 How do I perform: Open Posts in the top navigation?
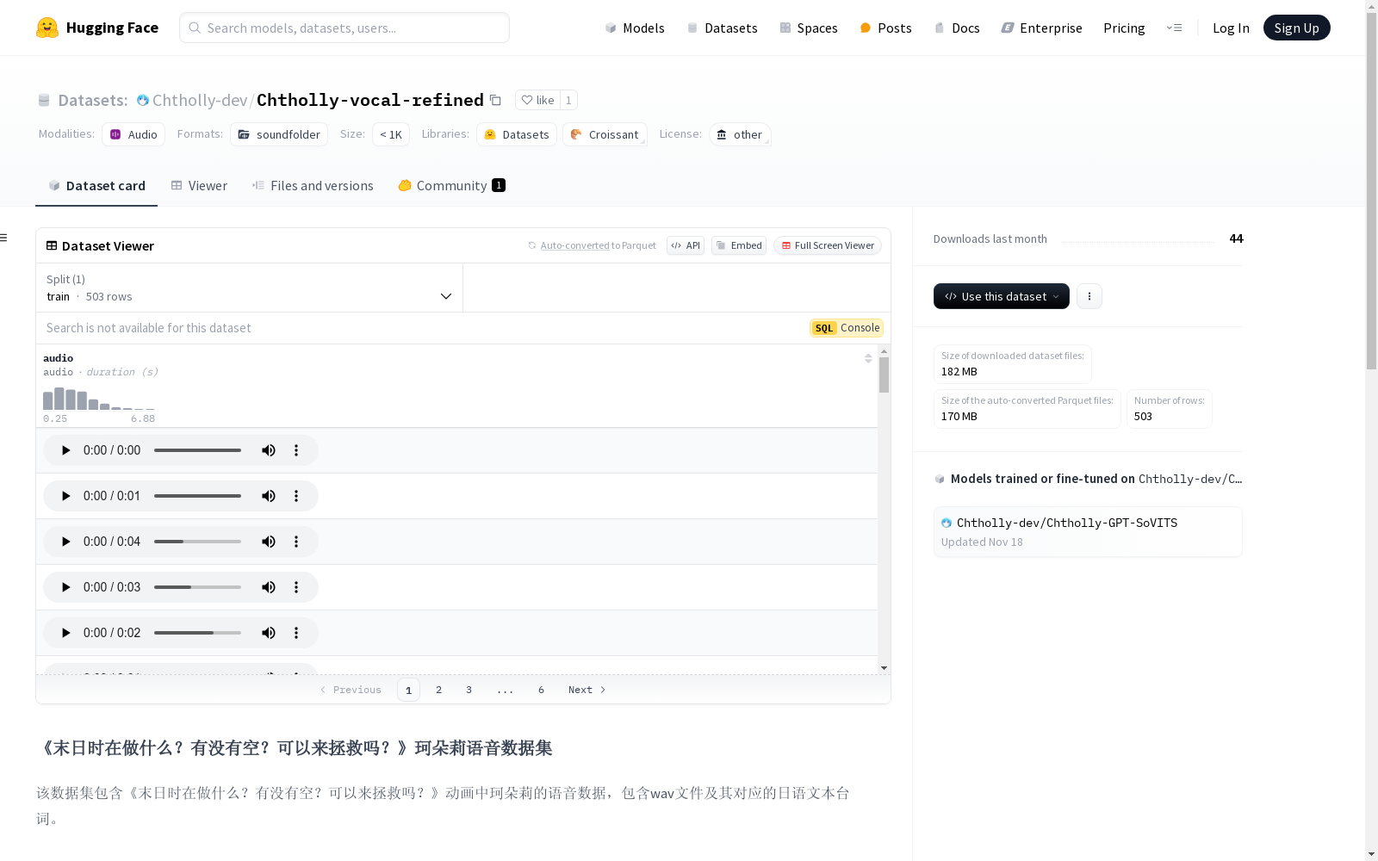(885, 28)
